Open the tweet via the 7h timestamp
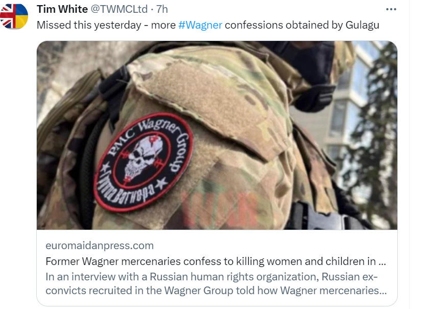This screenshot has height=309, width=428. (x=162, y=9)
